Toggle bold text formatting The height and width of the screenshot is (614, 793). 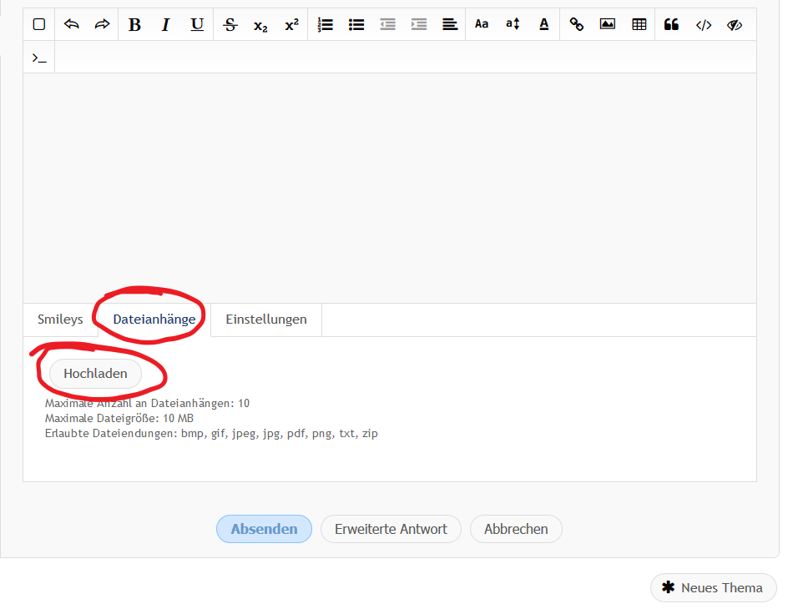click(x=134, y=25)
